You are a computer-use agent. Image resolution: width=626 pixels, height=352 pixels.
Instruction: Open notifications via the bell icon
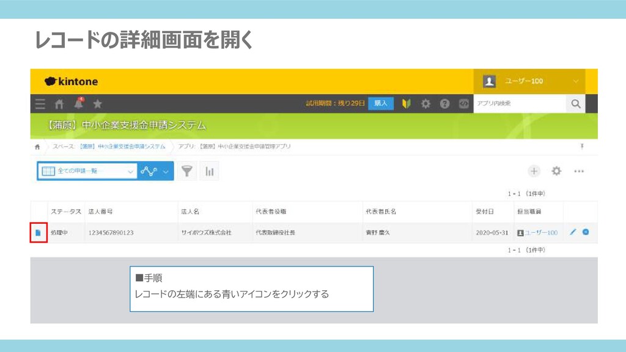pyautogui.click(x=79, y=103)
